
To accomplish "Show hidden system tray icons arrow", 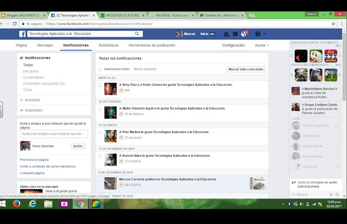I will point(283,204).
